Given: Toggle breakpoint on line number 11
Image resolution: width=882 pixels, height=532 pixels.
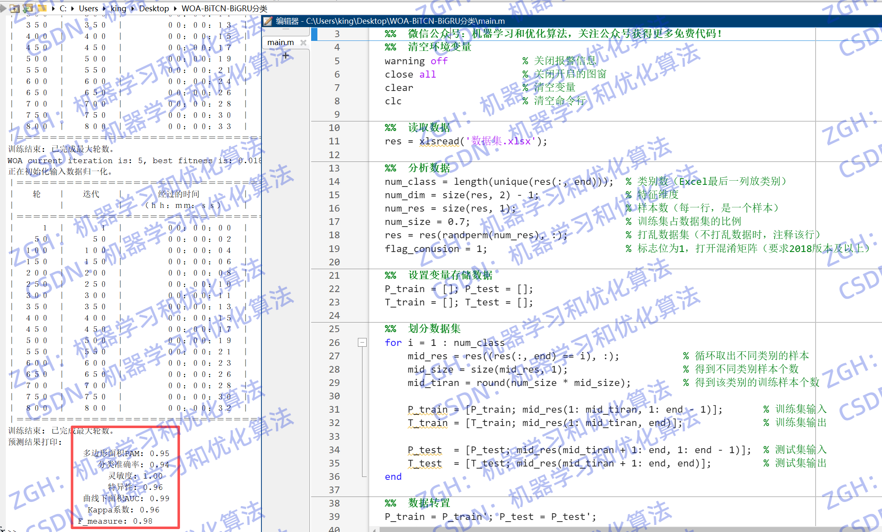Looking at the screenshot, I should (334, 141).
